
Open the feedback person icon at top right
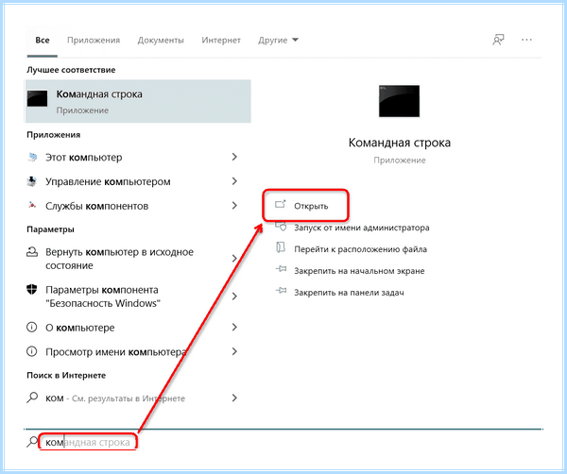(x=498, y=40)
